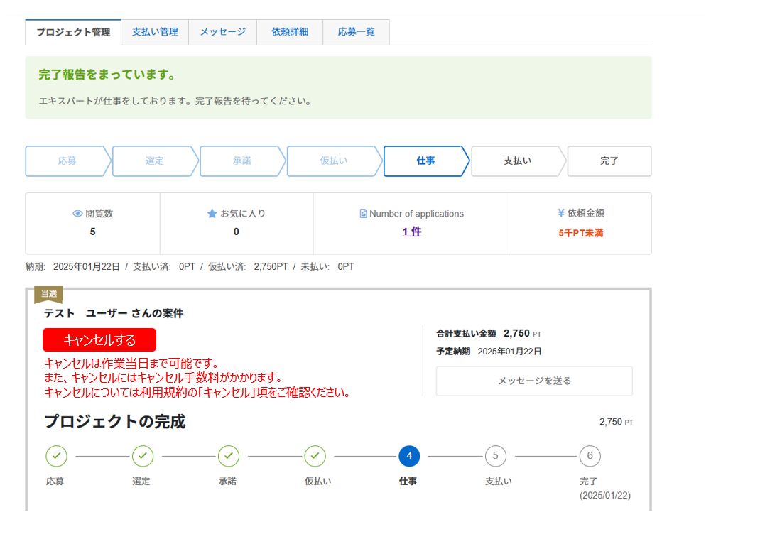760x544 pixels.
Task: Select the step 6 完了 circle
Action: coord(590,456)
